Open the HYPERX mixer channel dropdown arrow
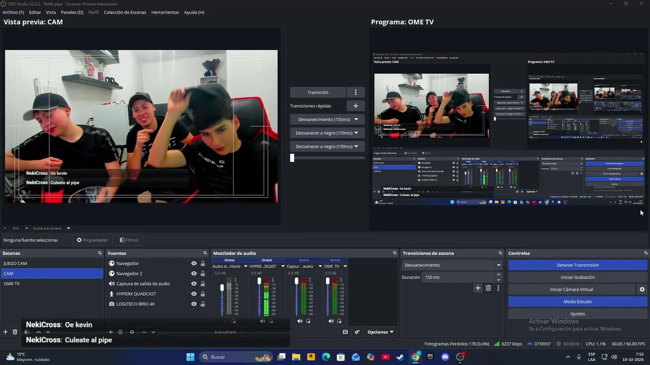 282,266
